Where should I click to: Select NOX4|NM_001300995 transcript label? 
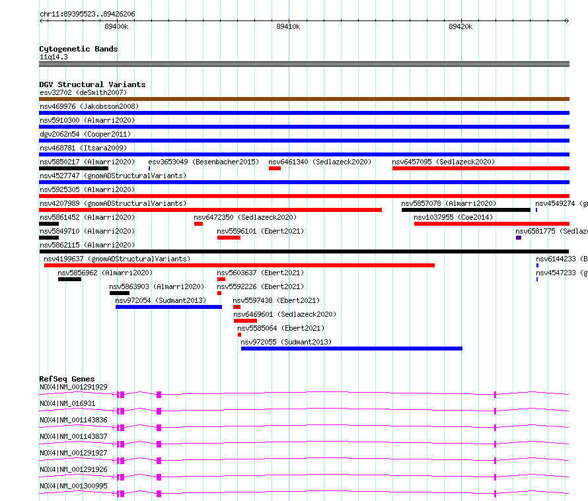[73, 486]
